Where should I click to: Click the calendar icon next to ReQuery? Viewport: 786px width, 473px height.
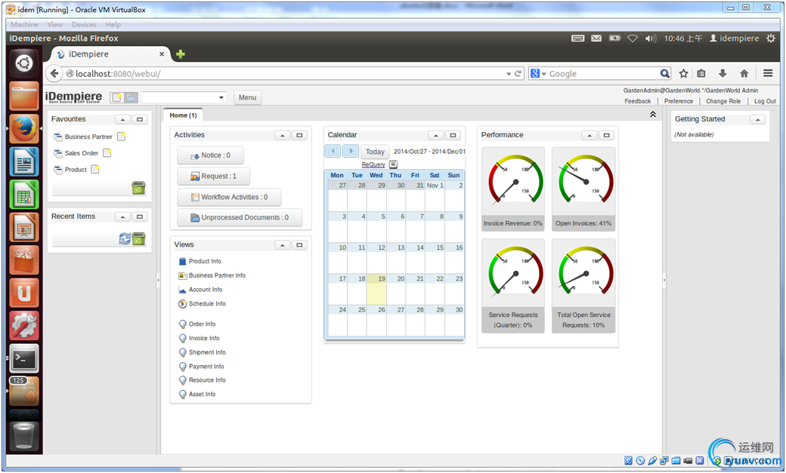point(393,164)
